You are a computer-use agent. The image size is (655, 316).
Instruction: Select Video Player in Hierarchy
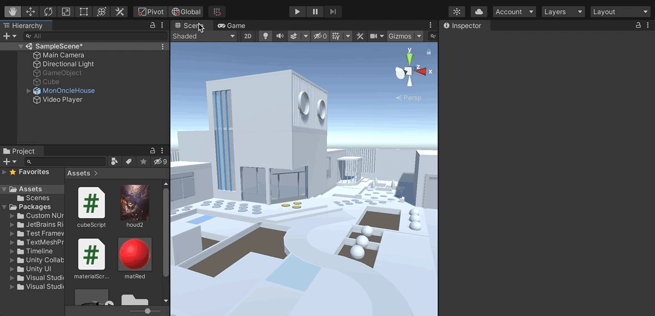[x=62, y=100]
